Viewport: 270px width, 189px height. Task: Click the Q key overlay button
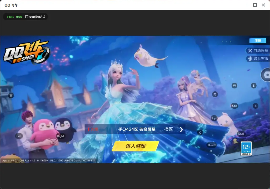[x=215, y=94]
